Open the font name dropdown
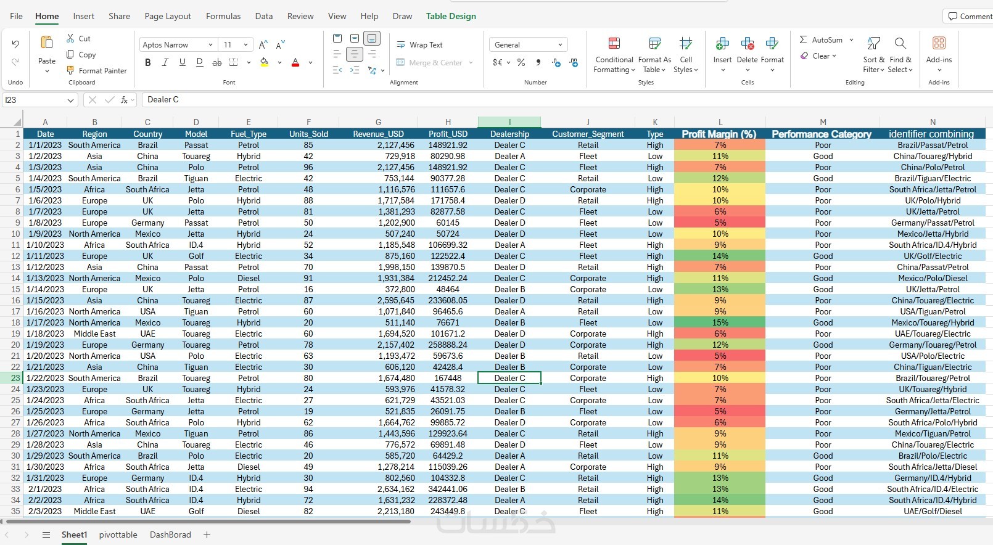This screenshot has width=993, height=545. (210, 45)
